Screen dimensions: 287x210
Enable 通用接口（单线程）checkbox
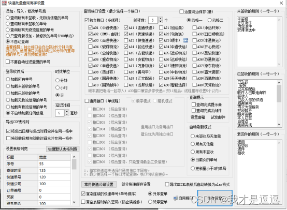click(x=87, y=101)
